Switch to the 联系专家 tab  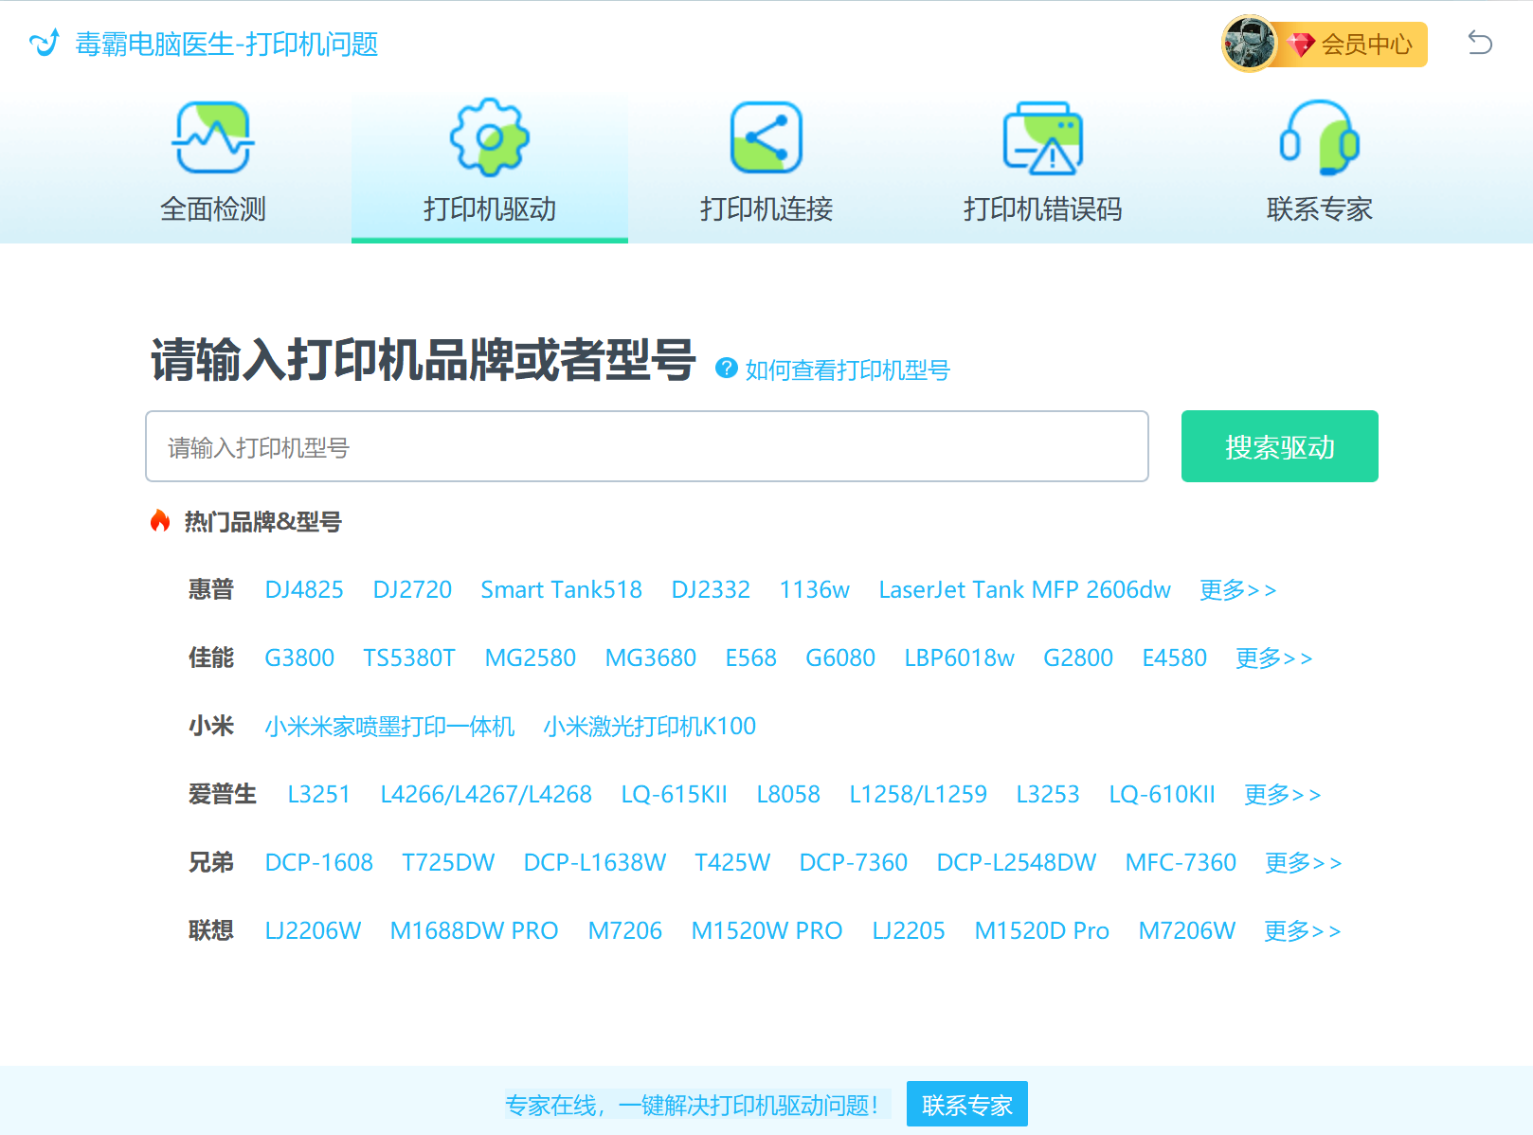pos(1319,169)
